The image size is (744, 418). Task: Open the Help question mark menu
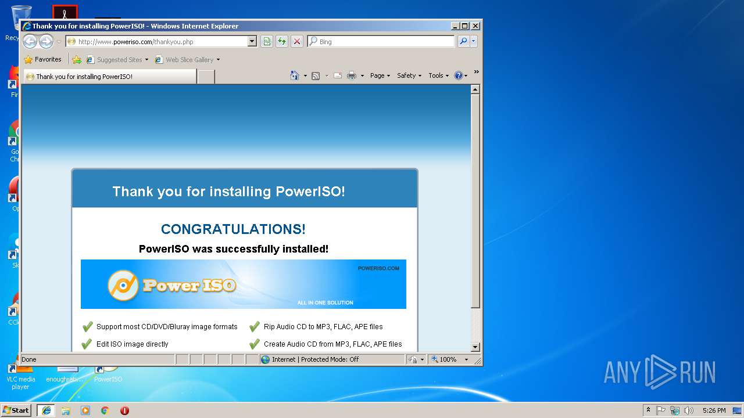click(x=460, y=75)
